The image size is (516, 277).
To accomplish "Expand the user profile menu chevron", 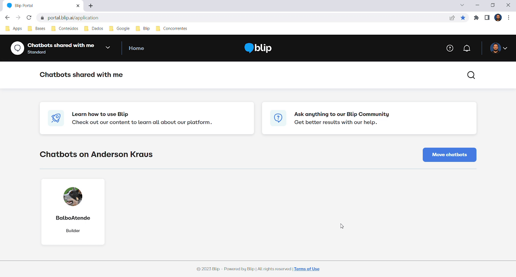I will pos(505,48).
